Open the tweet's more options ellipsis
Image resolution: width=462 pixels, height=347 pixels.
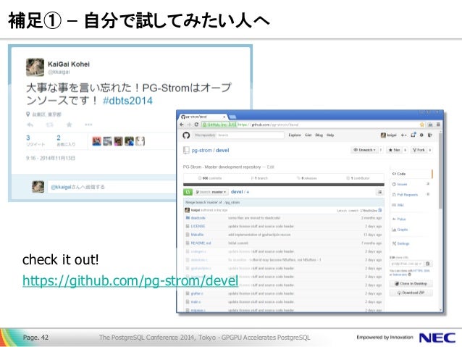[x=88, y=125]
